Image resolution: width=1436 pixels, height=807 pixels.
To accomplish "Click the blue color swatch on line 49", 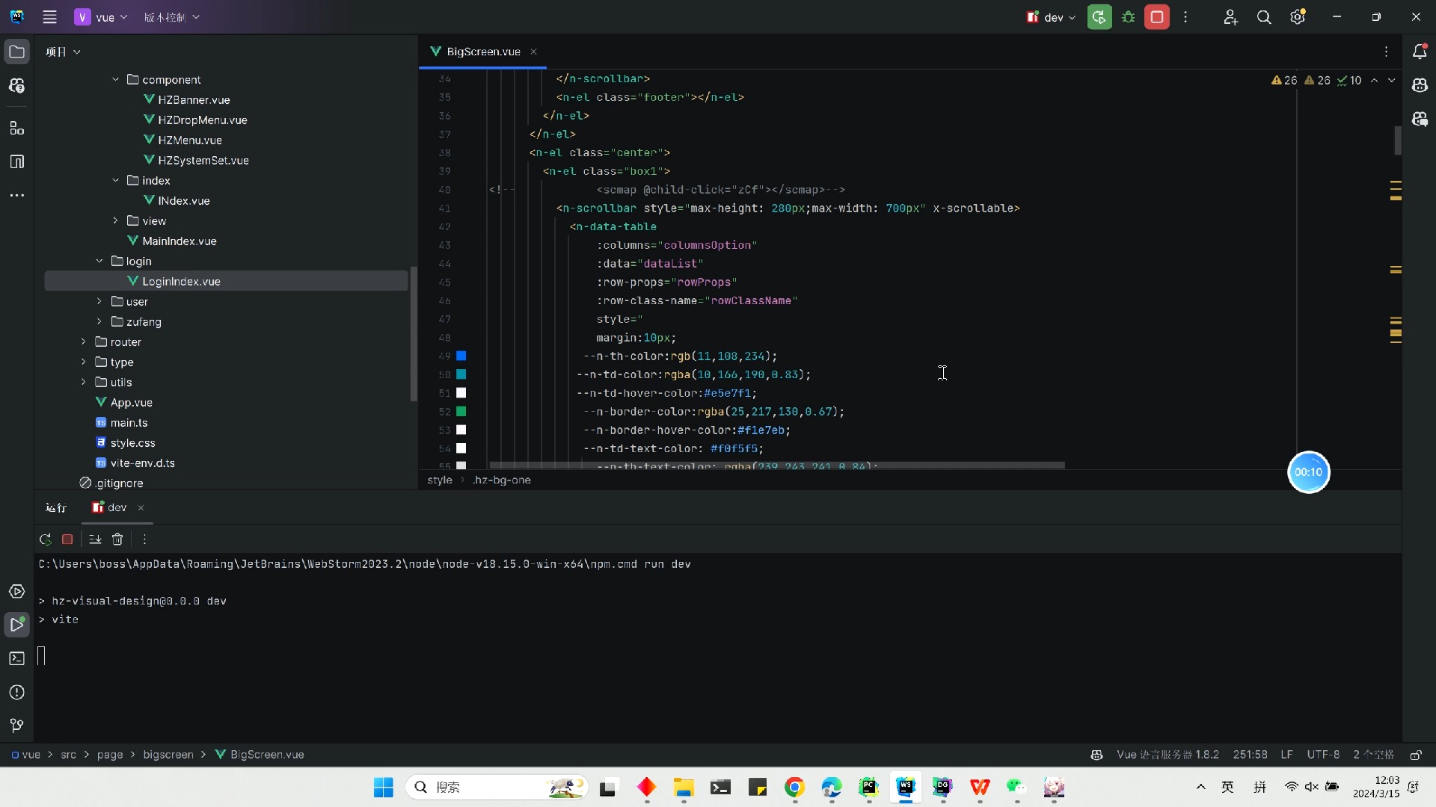I will pyautogui.click(x=461, y=355).
